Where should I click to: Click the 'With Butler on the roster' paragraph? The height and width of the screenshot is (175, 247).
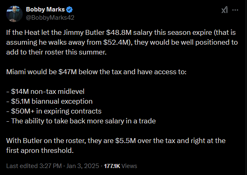(116, 145)
